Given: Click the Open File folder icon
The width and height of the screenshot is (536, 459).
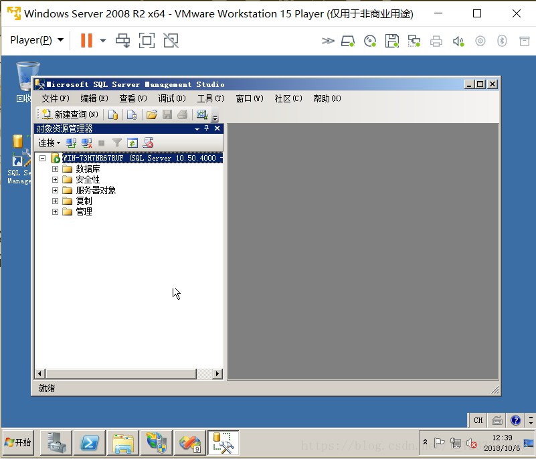Looking at the screenshot, I should tap(152, 114).
